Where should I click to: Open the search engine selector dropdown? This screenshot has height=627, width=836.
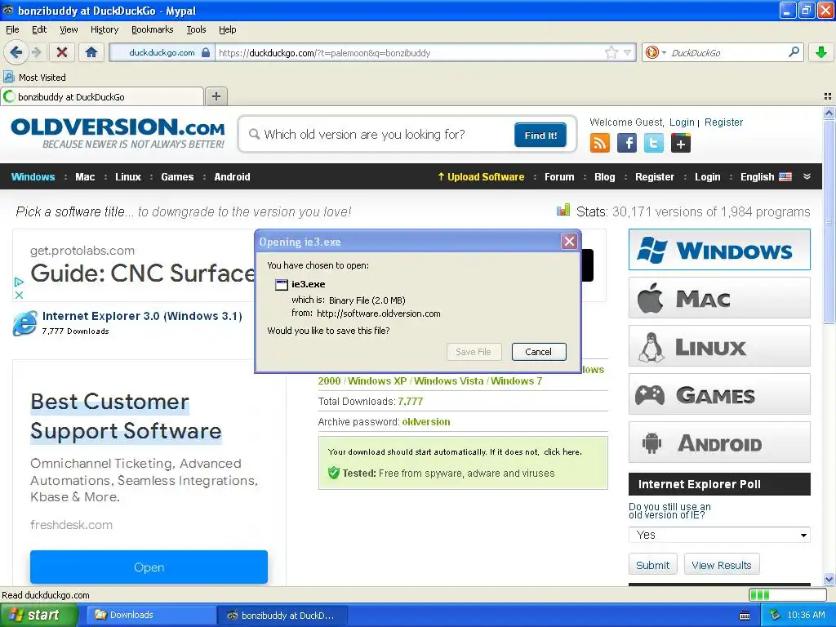tap(656, 52)
